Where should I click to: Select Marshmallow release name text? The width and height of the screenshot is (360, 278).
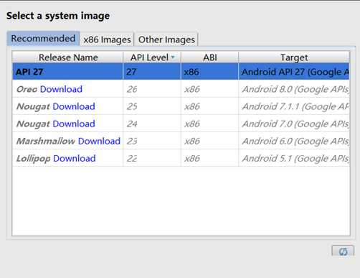46,141
